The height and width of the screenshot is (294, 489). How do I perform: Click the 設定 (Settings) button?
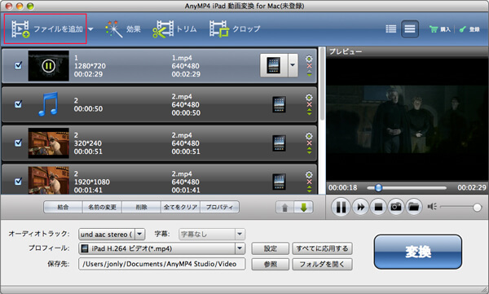(x=270, y=248)
